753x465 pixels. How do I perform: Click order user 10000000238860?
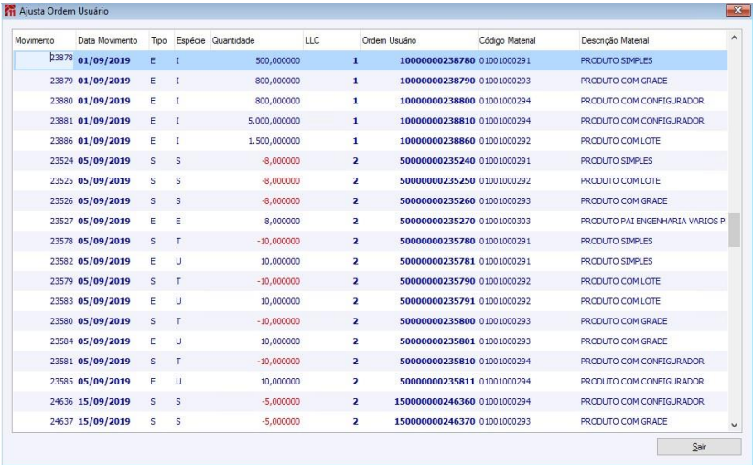coord(437,141)
